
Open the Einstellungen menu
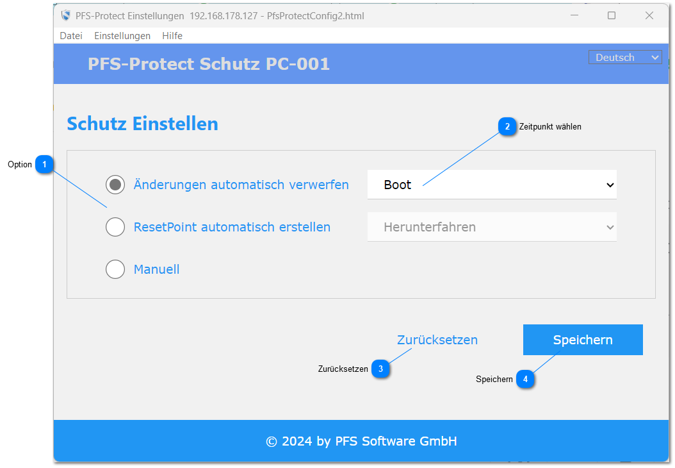click(x=122, y=35)
